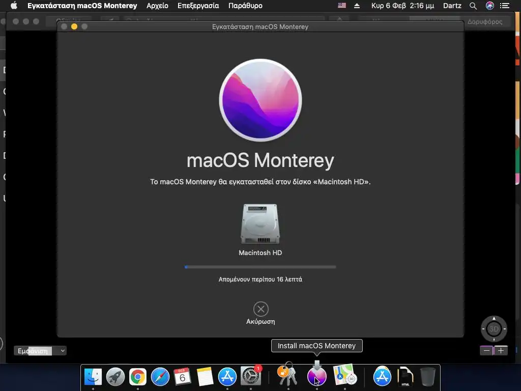
Task: Click the macOS Monterey heading text
Action: tap(260, 160)
